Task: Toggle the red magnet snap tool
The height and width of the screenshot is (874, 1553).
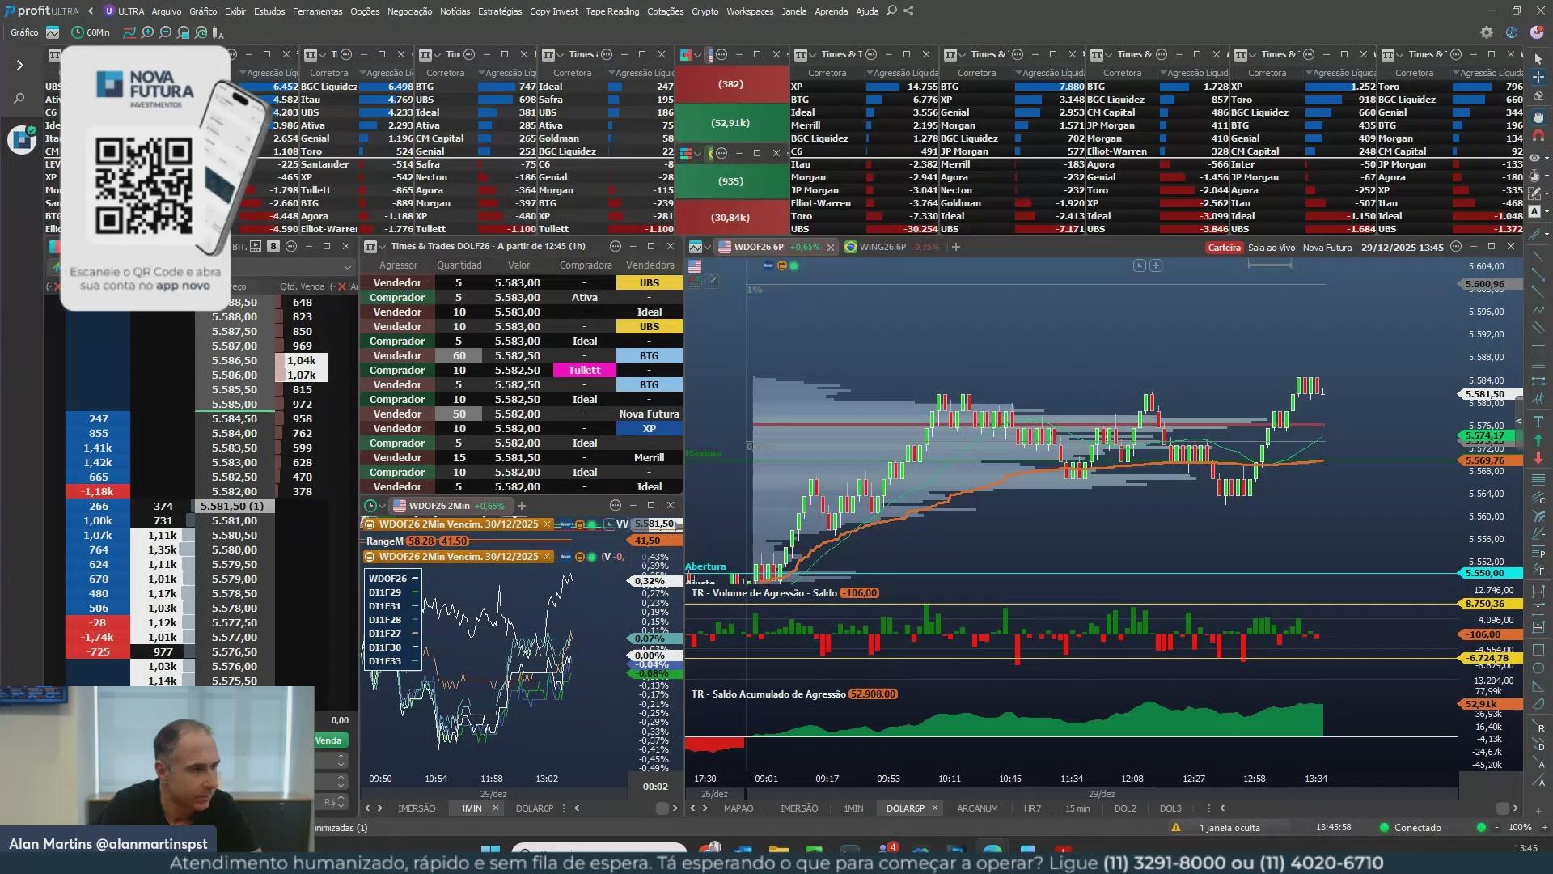Action: click(1538, 136)
